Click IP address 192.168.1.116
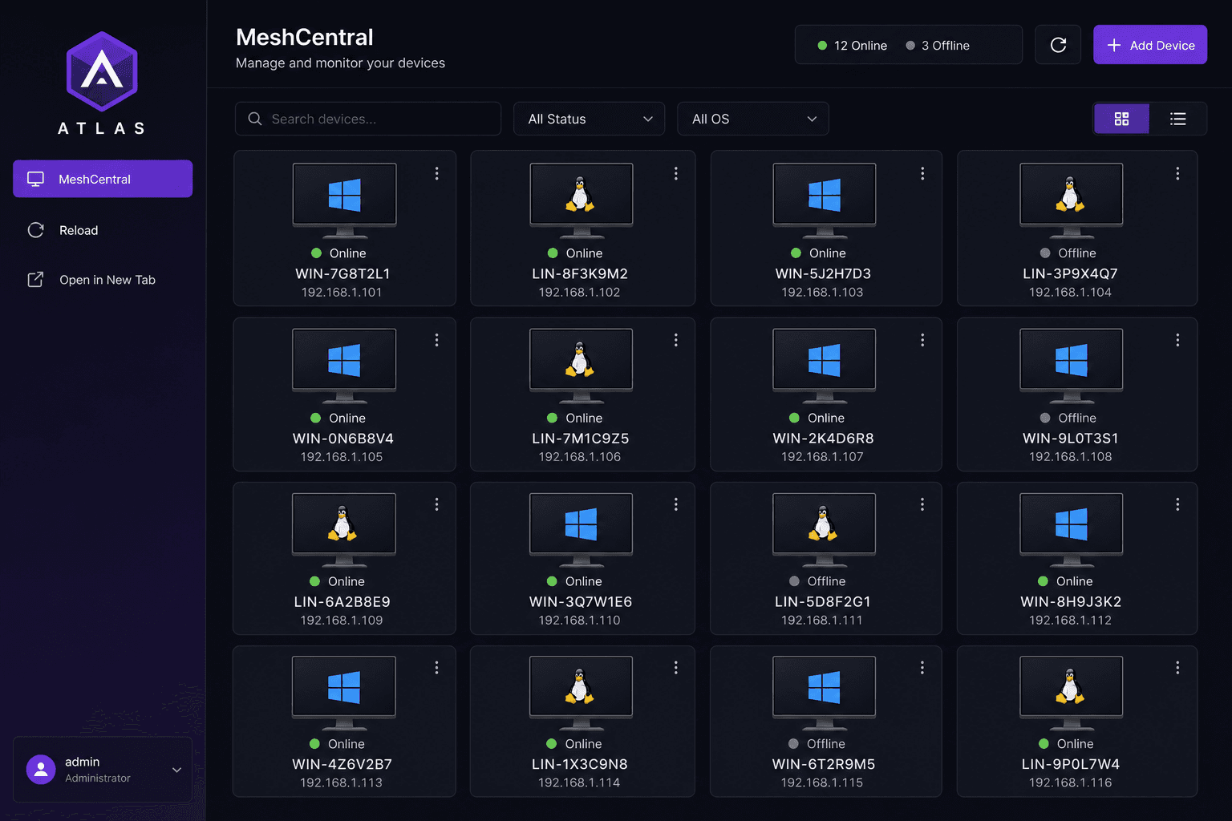This screenshot has height=821, width=1232. [1071, 783]
